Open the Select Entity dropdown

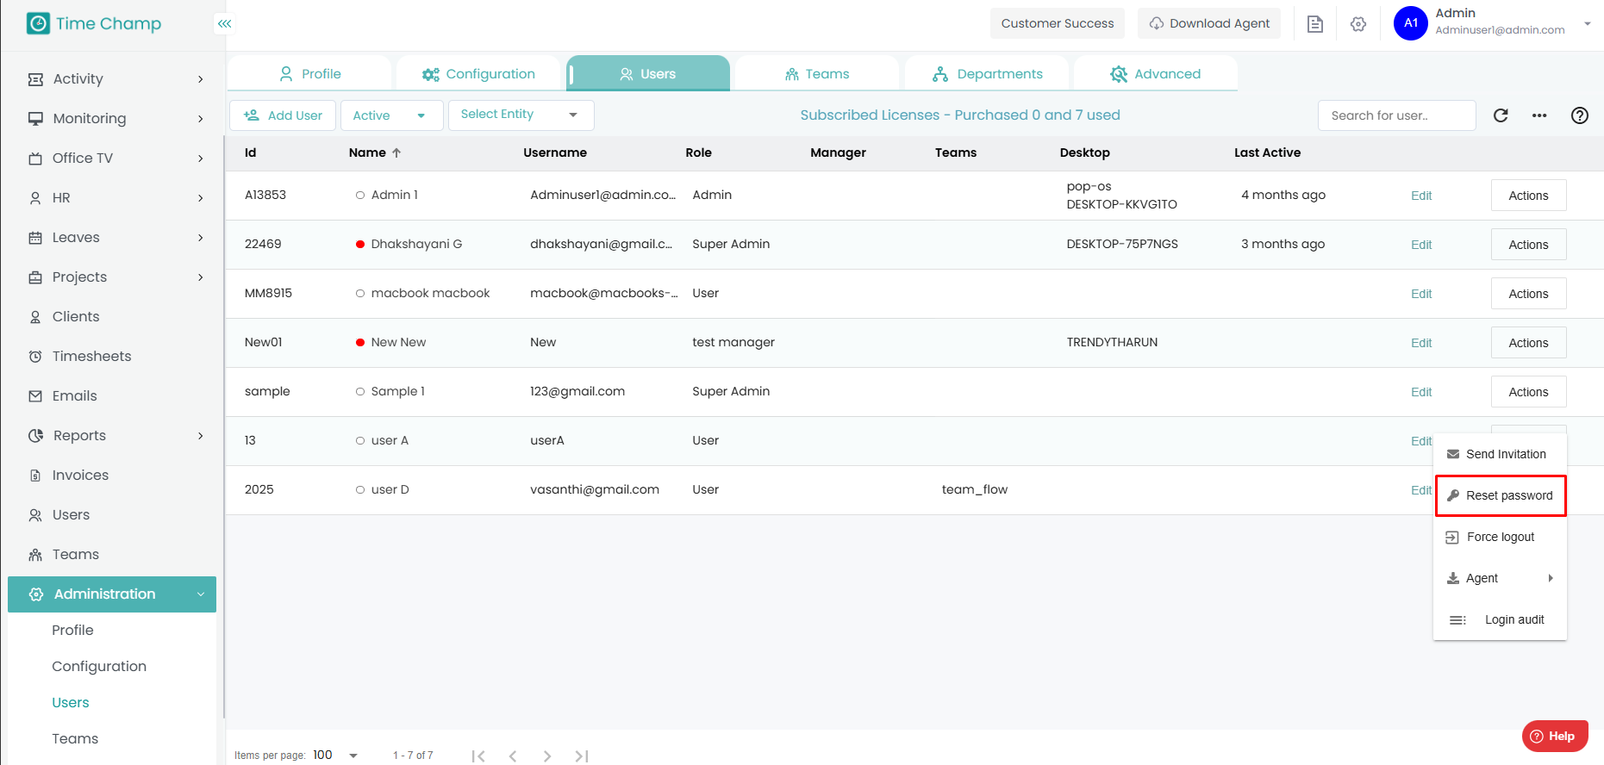(520, 115)
